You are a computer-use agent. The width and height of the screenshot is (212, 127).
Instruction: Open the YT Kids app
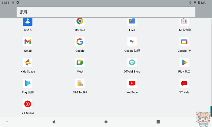184,83
